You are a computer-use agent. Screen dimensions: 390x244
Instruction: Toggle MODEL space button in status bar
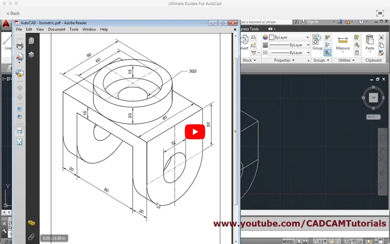(x=288, y=241)
